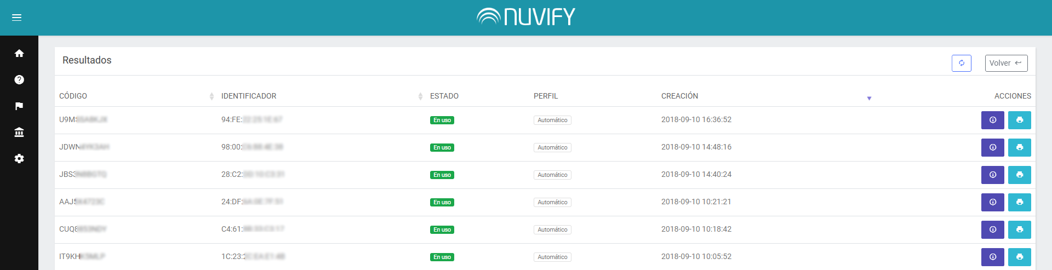Image resolution: width=1052 pixels, height=270 pixels.
Task: Click the En uso badge in the AAJ row
Action: [442, 202]
